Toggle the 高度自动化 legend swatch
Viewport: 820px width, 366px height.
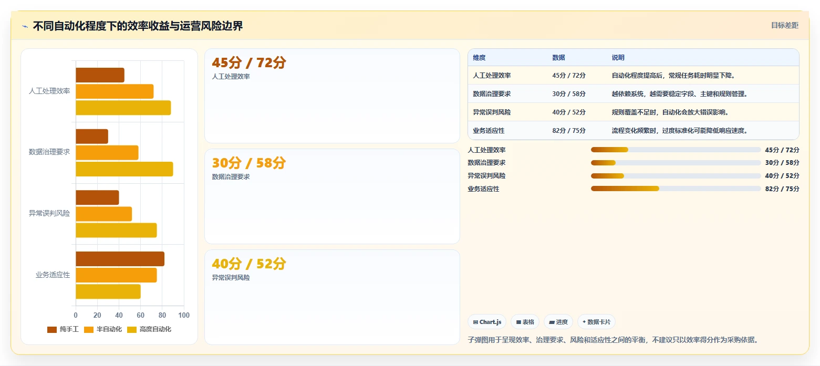[132, 329]
